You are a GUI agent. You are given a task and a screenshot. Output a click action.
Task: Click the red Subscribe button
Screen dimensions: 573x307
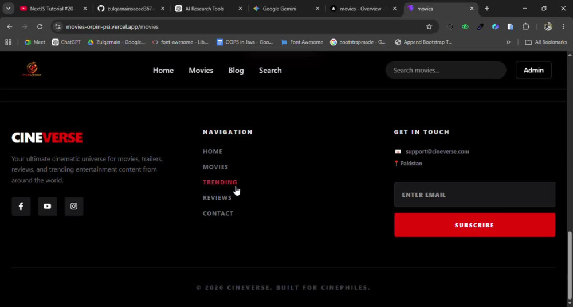click(x=474, y=225)
